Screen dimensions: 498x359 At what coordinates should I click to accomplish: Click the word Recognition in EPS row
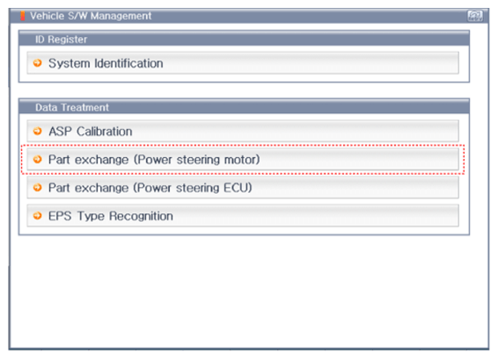[142, 216]
